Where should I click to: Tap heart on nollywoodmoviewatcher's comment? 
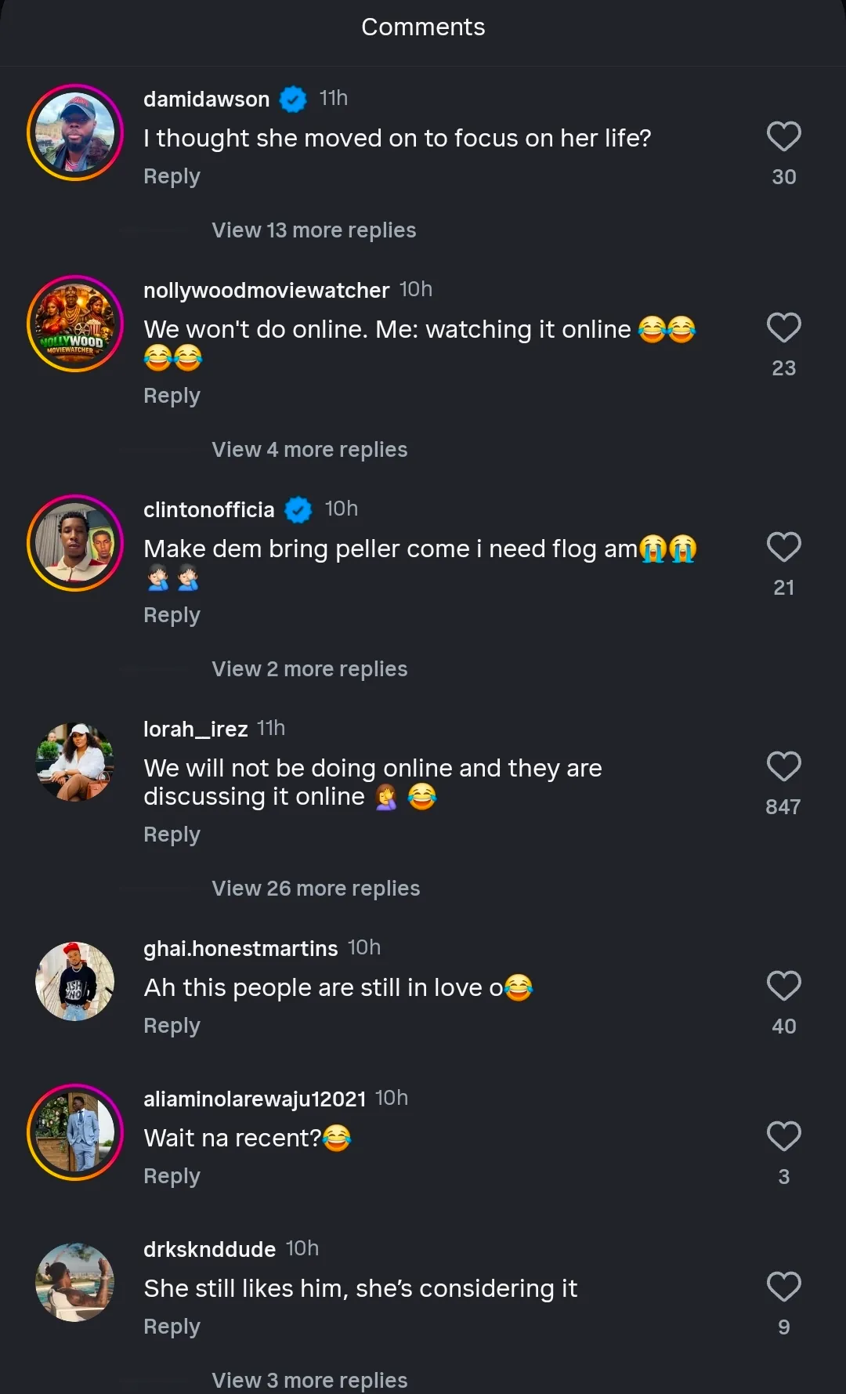coord(783,328)
